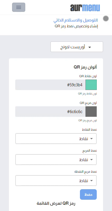Open the أوريست لاونج restaurant selector
The width and height of the screenshot is (112, 211).
click(x=77, y=47)
